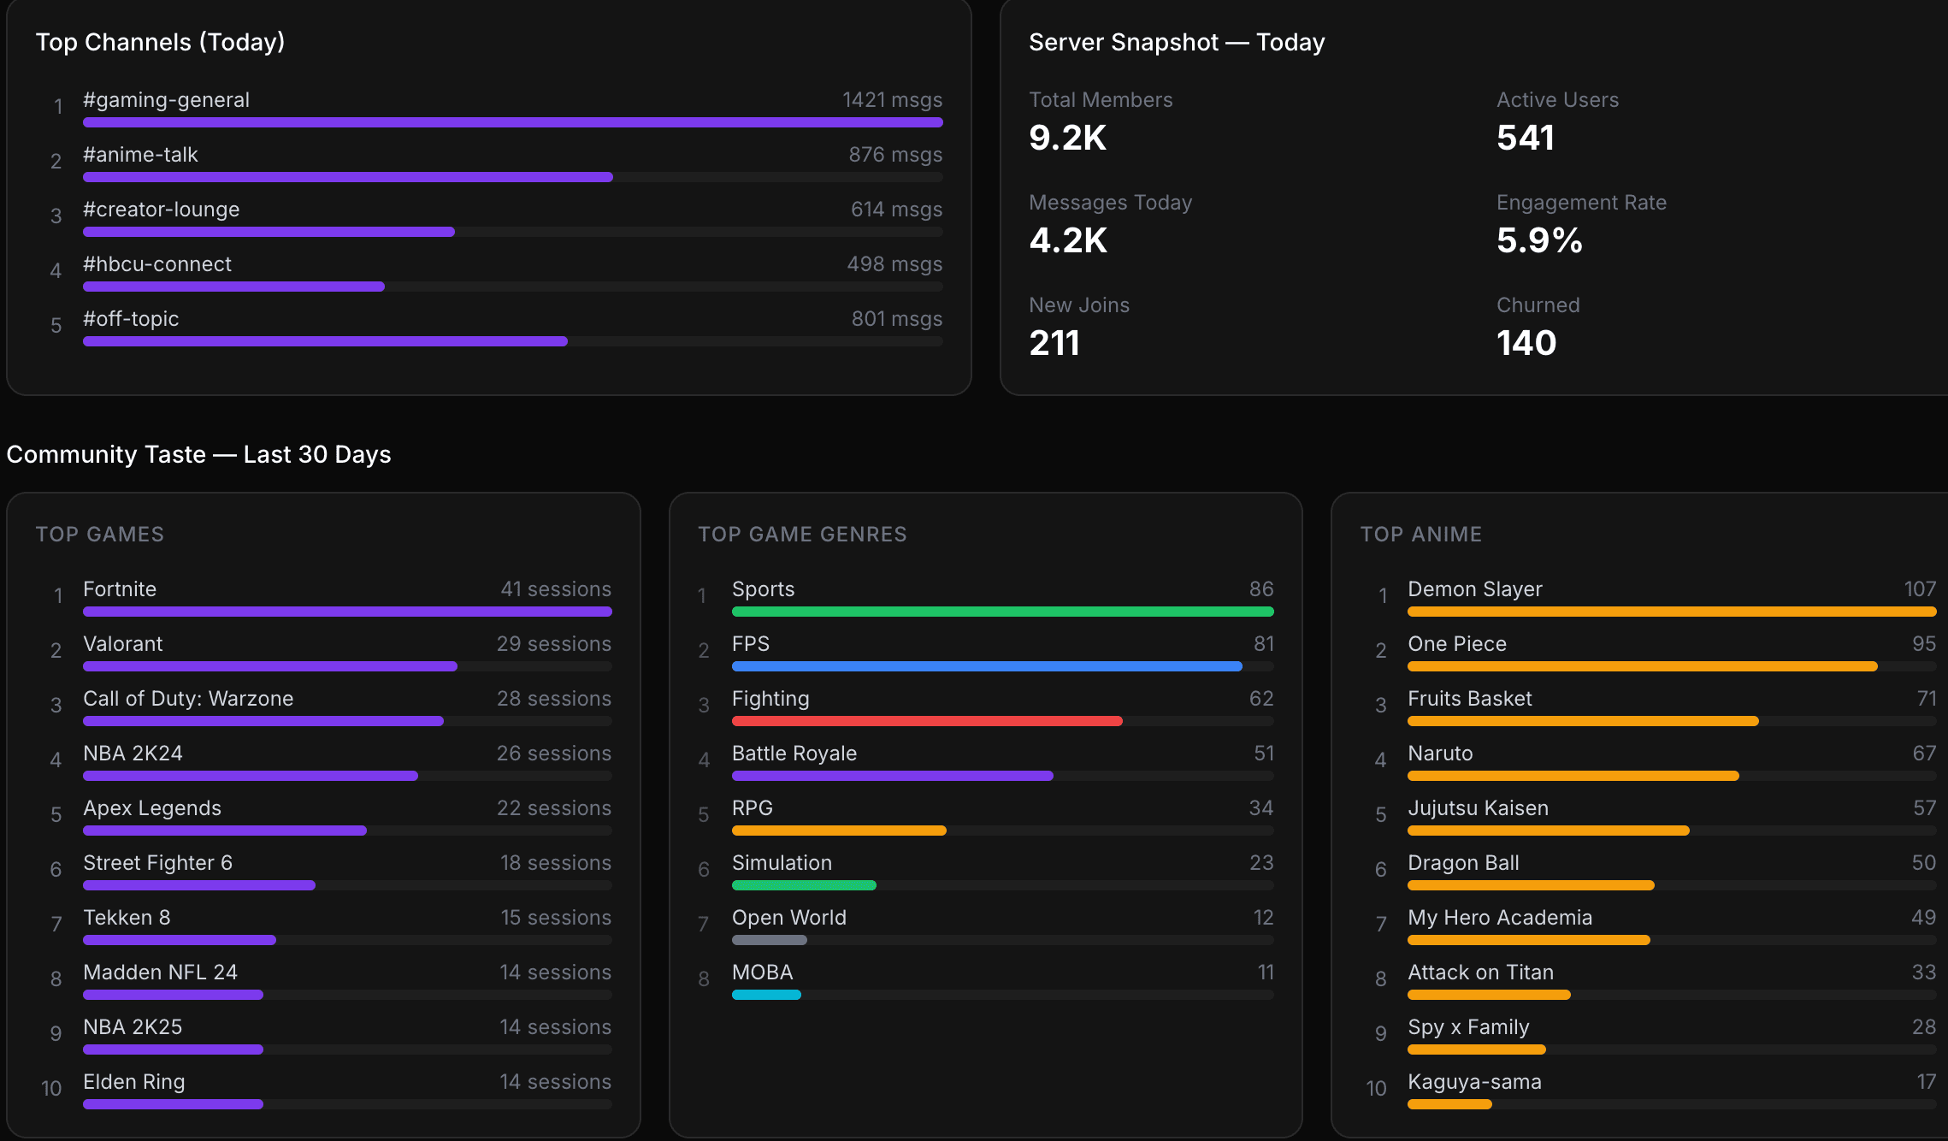The image size is (1948, 1141).
Task: Select Call of Duty: Warzone entry
Action: click(188, 699)
